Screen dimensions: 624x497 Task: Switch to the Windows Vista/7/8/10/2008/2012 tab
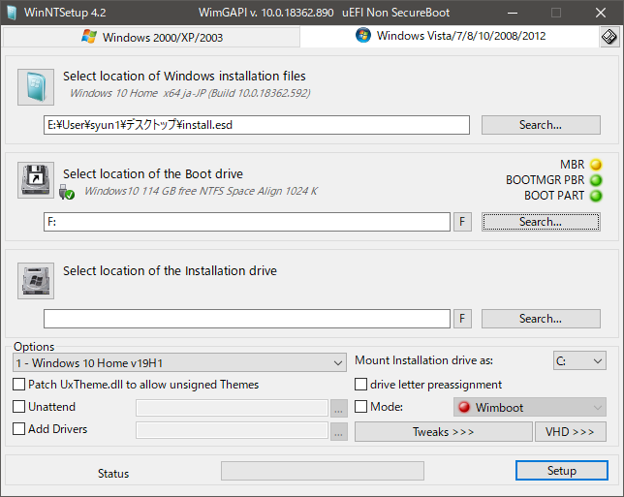(450, 36)
